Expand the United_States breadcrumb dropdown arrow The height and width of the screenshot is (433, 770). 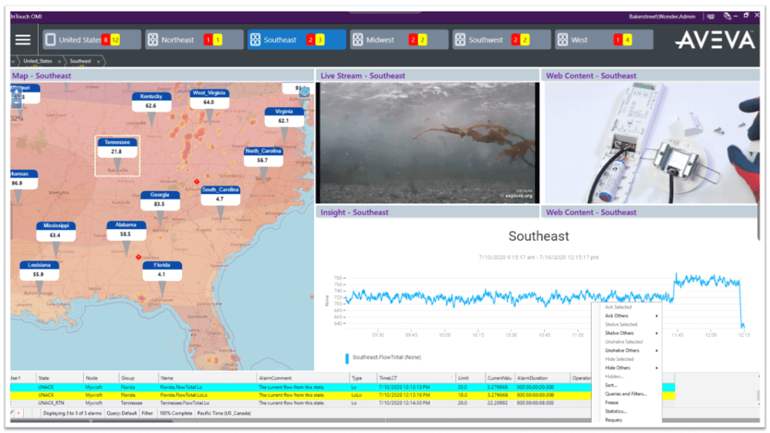[x=59, y=62]
